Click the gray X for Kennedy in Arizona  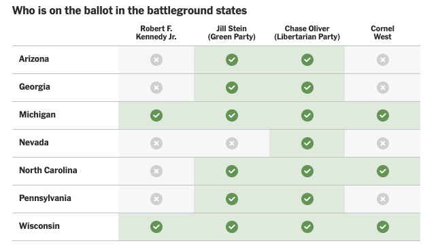click(x=156, y=60)
